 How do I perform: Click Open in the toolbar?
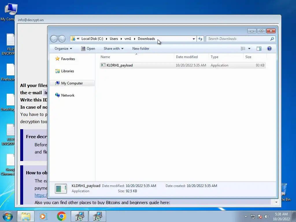[x=88, y=49]
